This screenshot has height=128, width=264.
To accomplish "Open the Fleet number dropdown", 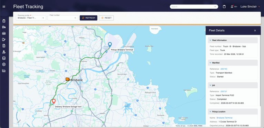I will (x=63, y=18).
